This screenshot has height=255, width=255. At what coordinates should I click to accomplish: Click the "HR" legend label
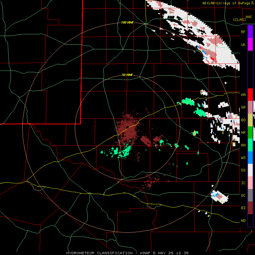point(243,133)
